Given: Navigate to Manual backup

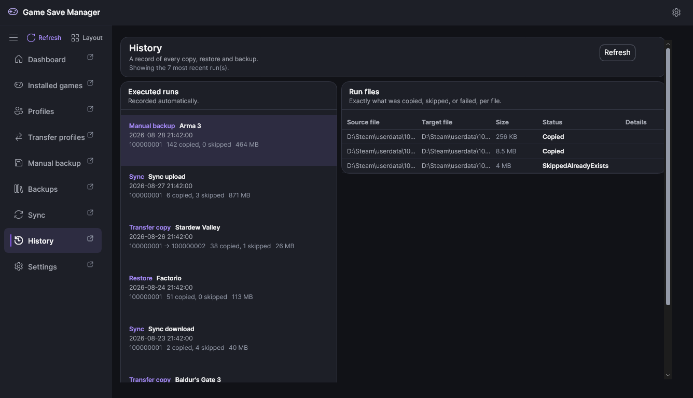Looking at the screenshot, I should click(x=53, y=163).
